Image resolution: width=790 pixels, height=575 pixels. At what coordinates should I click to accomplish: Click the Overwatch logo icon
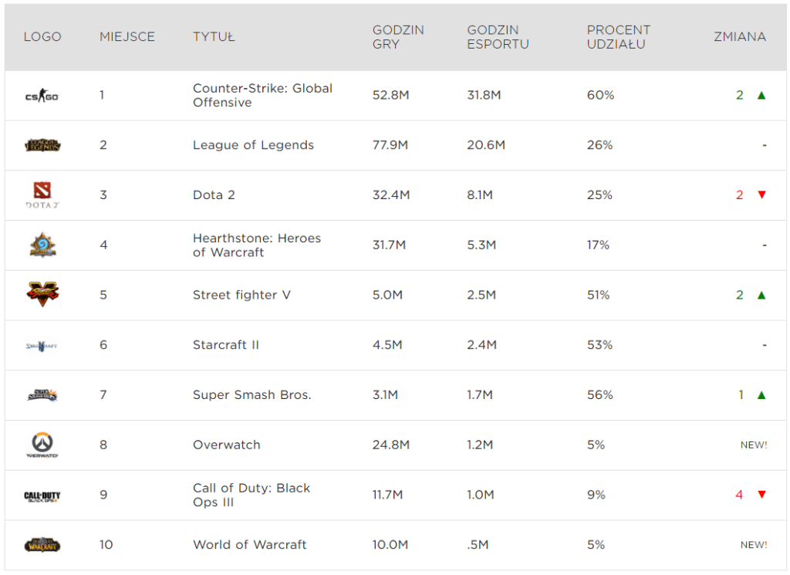42,445
